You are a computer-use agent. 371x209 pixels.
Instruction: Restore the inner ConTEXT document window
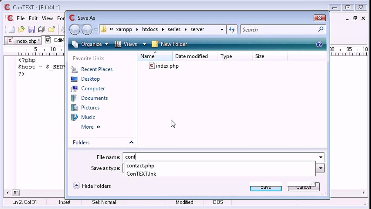355,18
